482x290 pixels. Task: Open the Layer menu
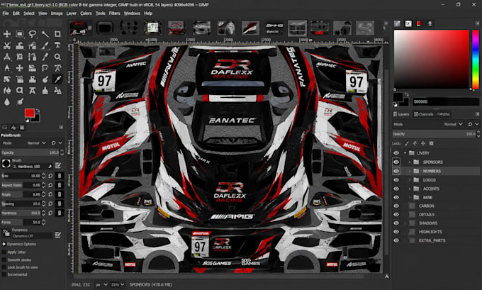point(72,13)
